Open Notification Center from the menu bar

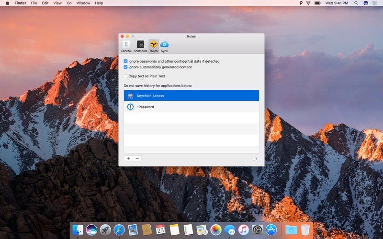tap(375, 3)
